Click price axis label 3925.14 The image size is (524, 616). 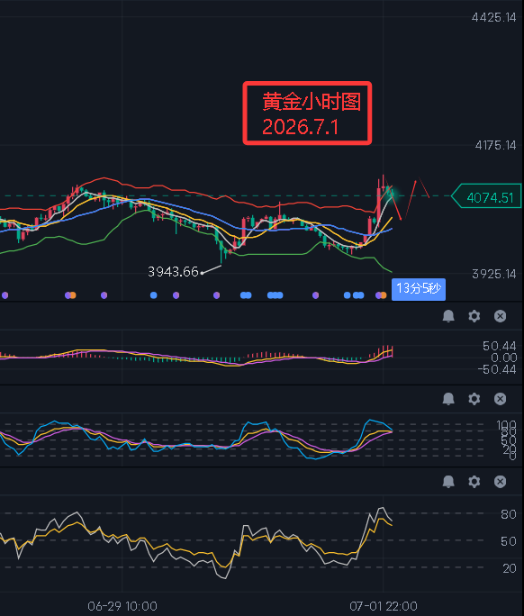tap(493, 274)
